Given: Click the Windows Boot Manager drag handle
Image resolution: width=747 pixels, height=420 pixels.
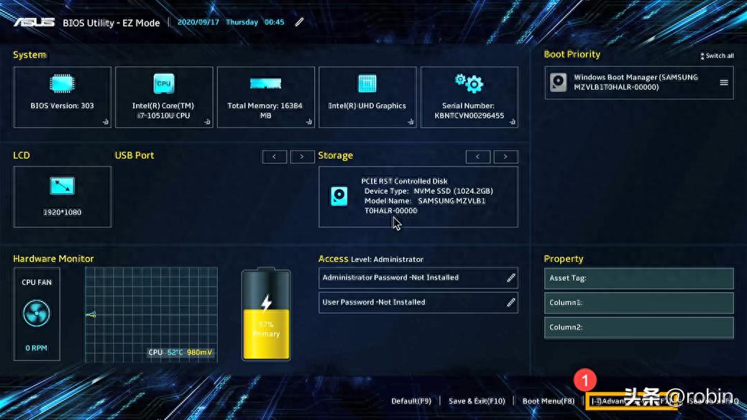Looking at the screenshot, I should point(723,83).
